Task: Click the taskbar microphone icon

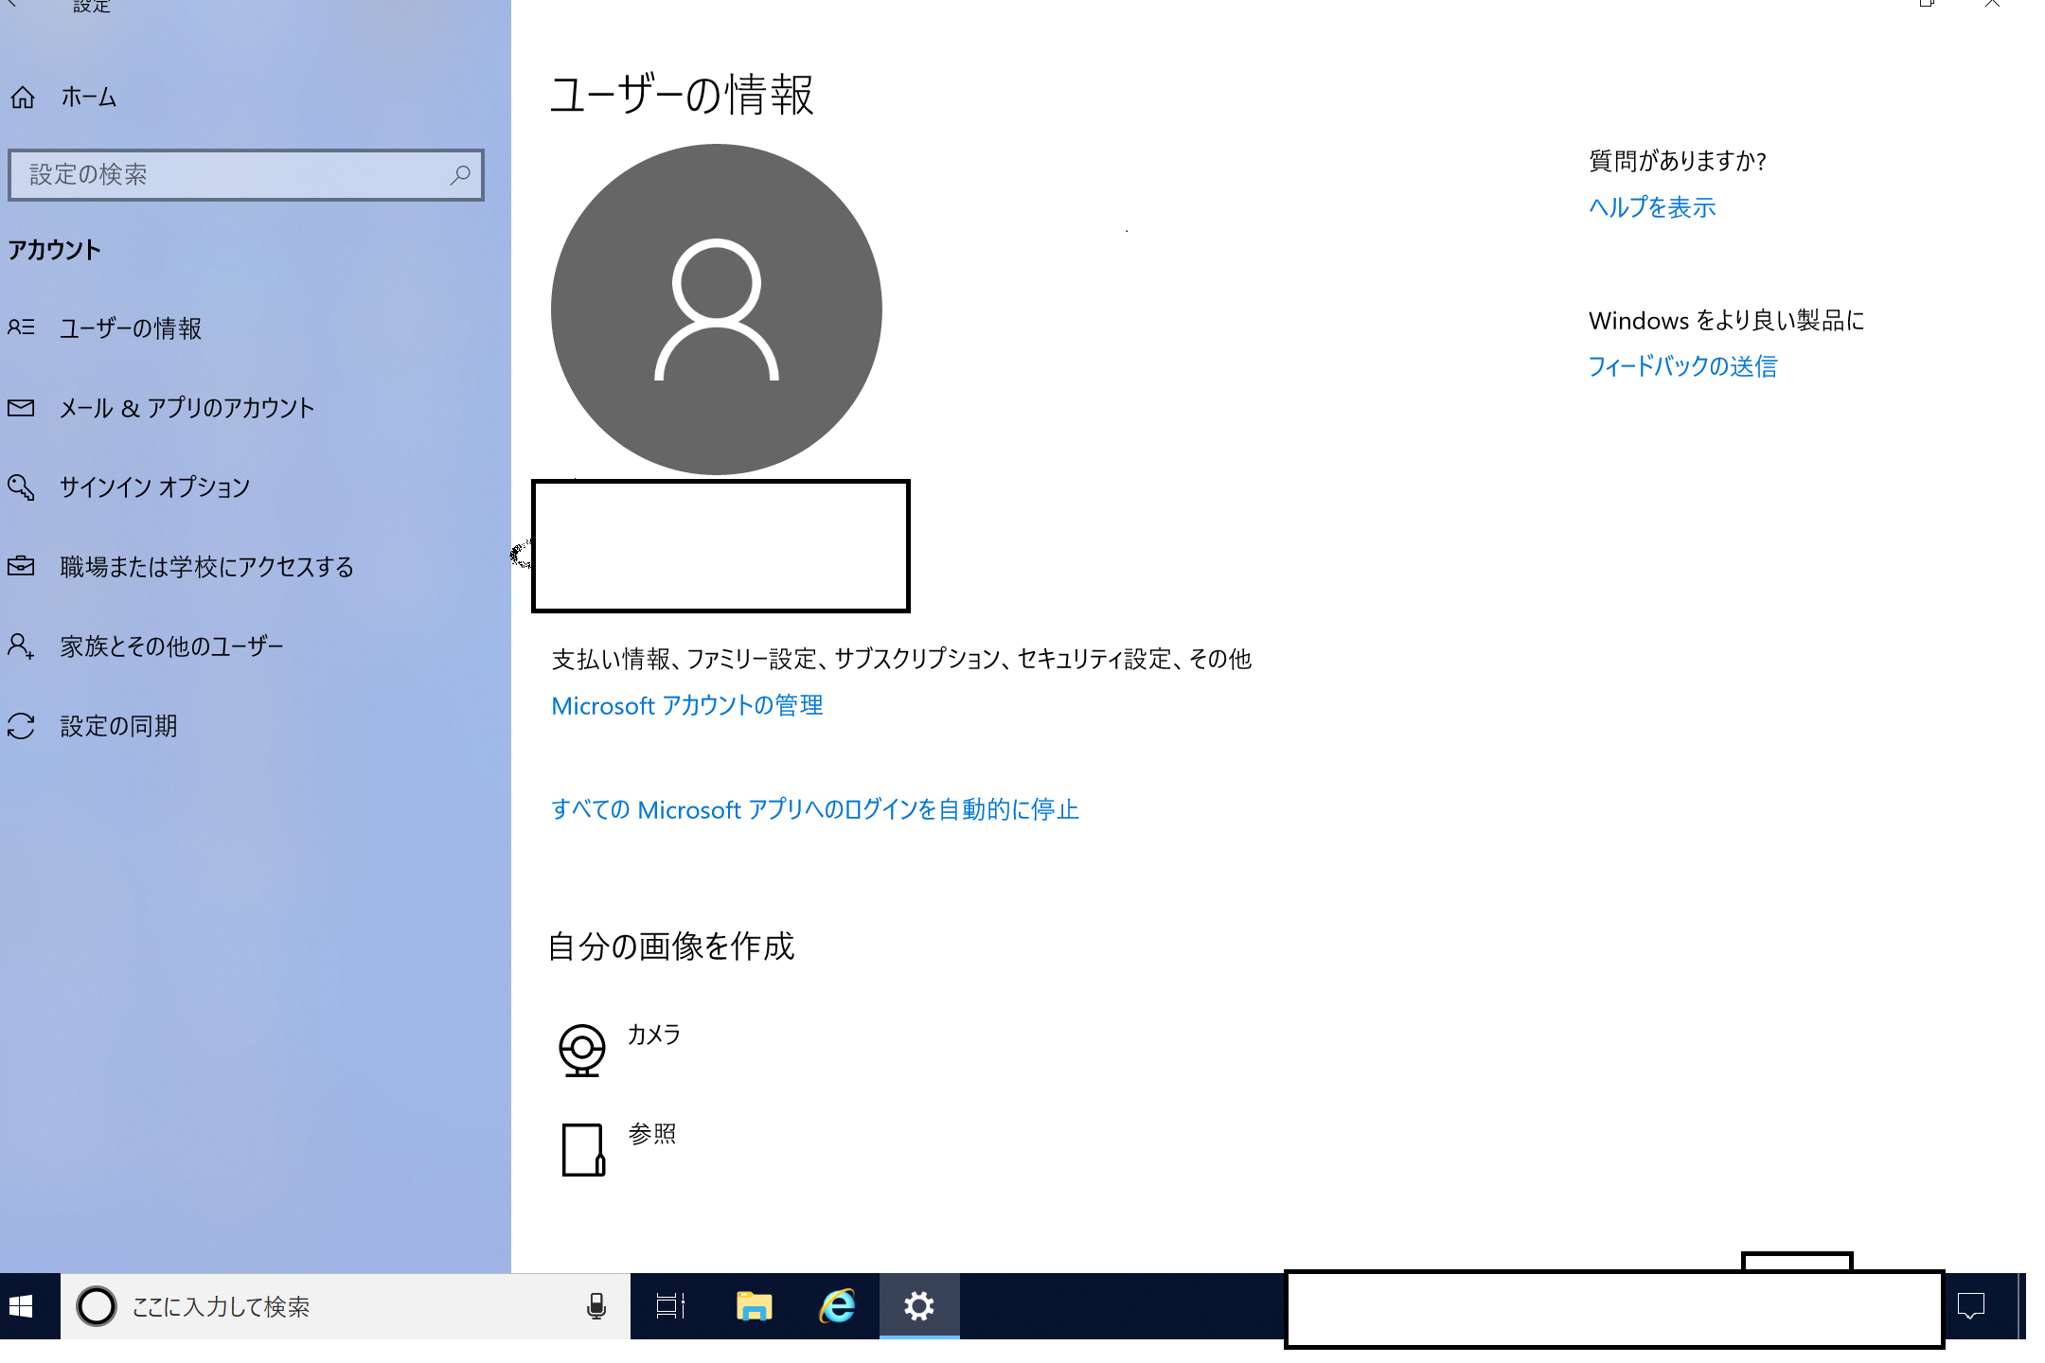Action: (x=596, y=1307)
